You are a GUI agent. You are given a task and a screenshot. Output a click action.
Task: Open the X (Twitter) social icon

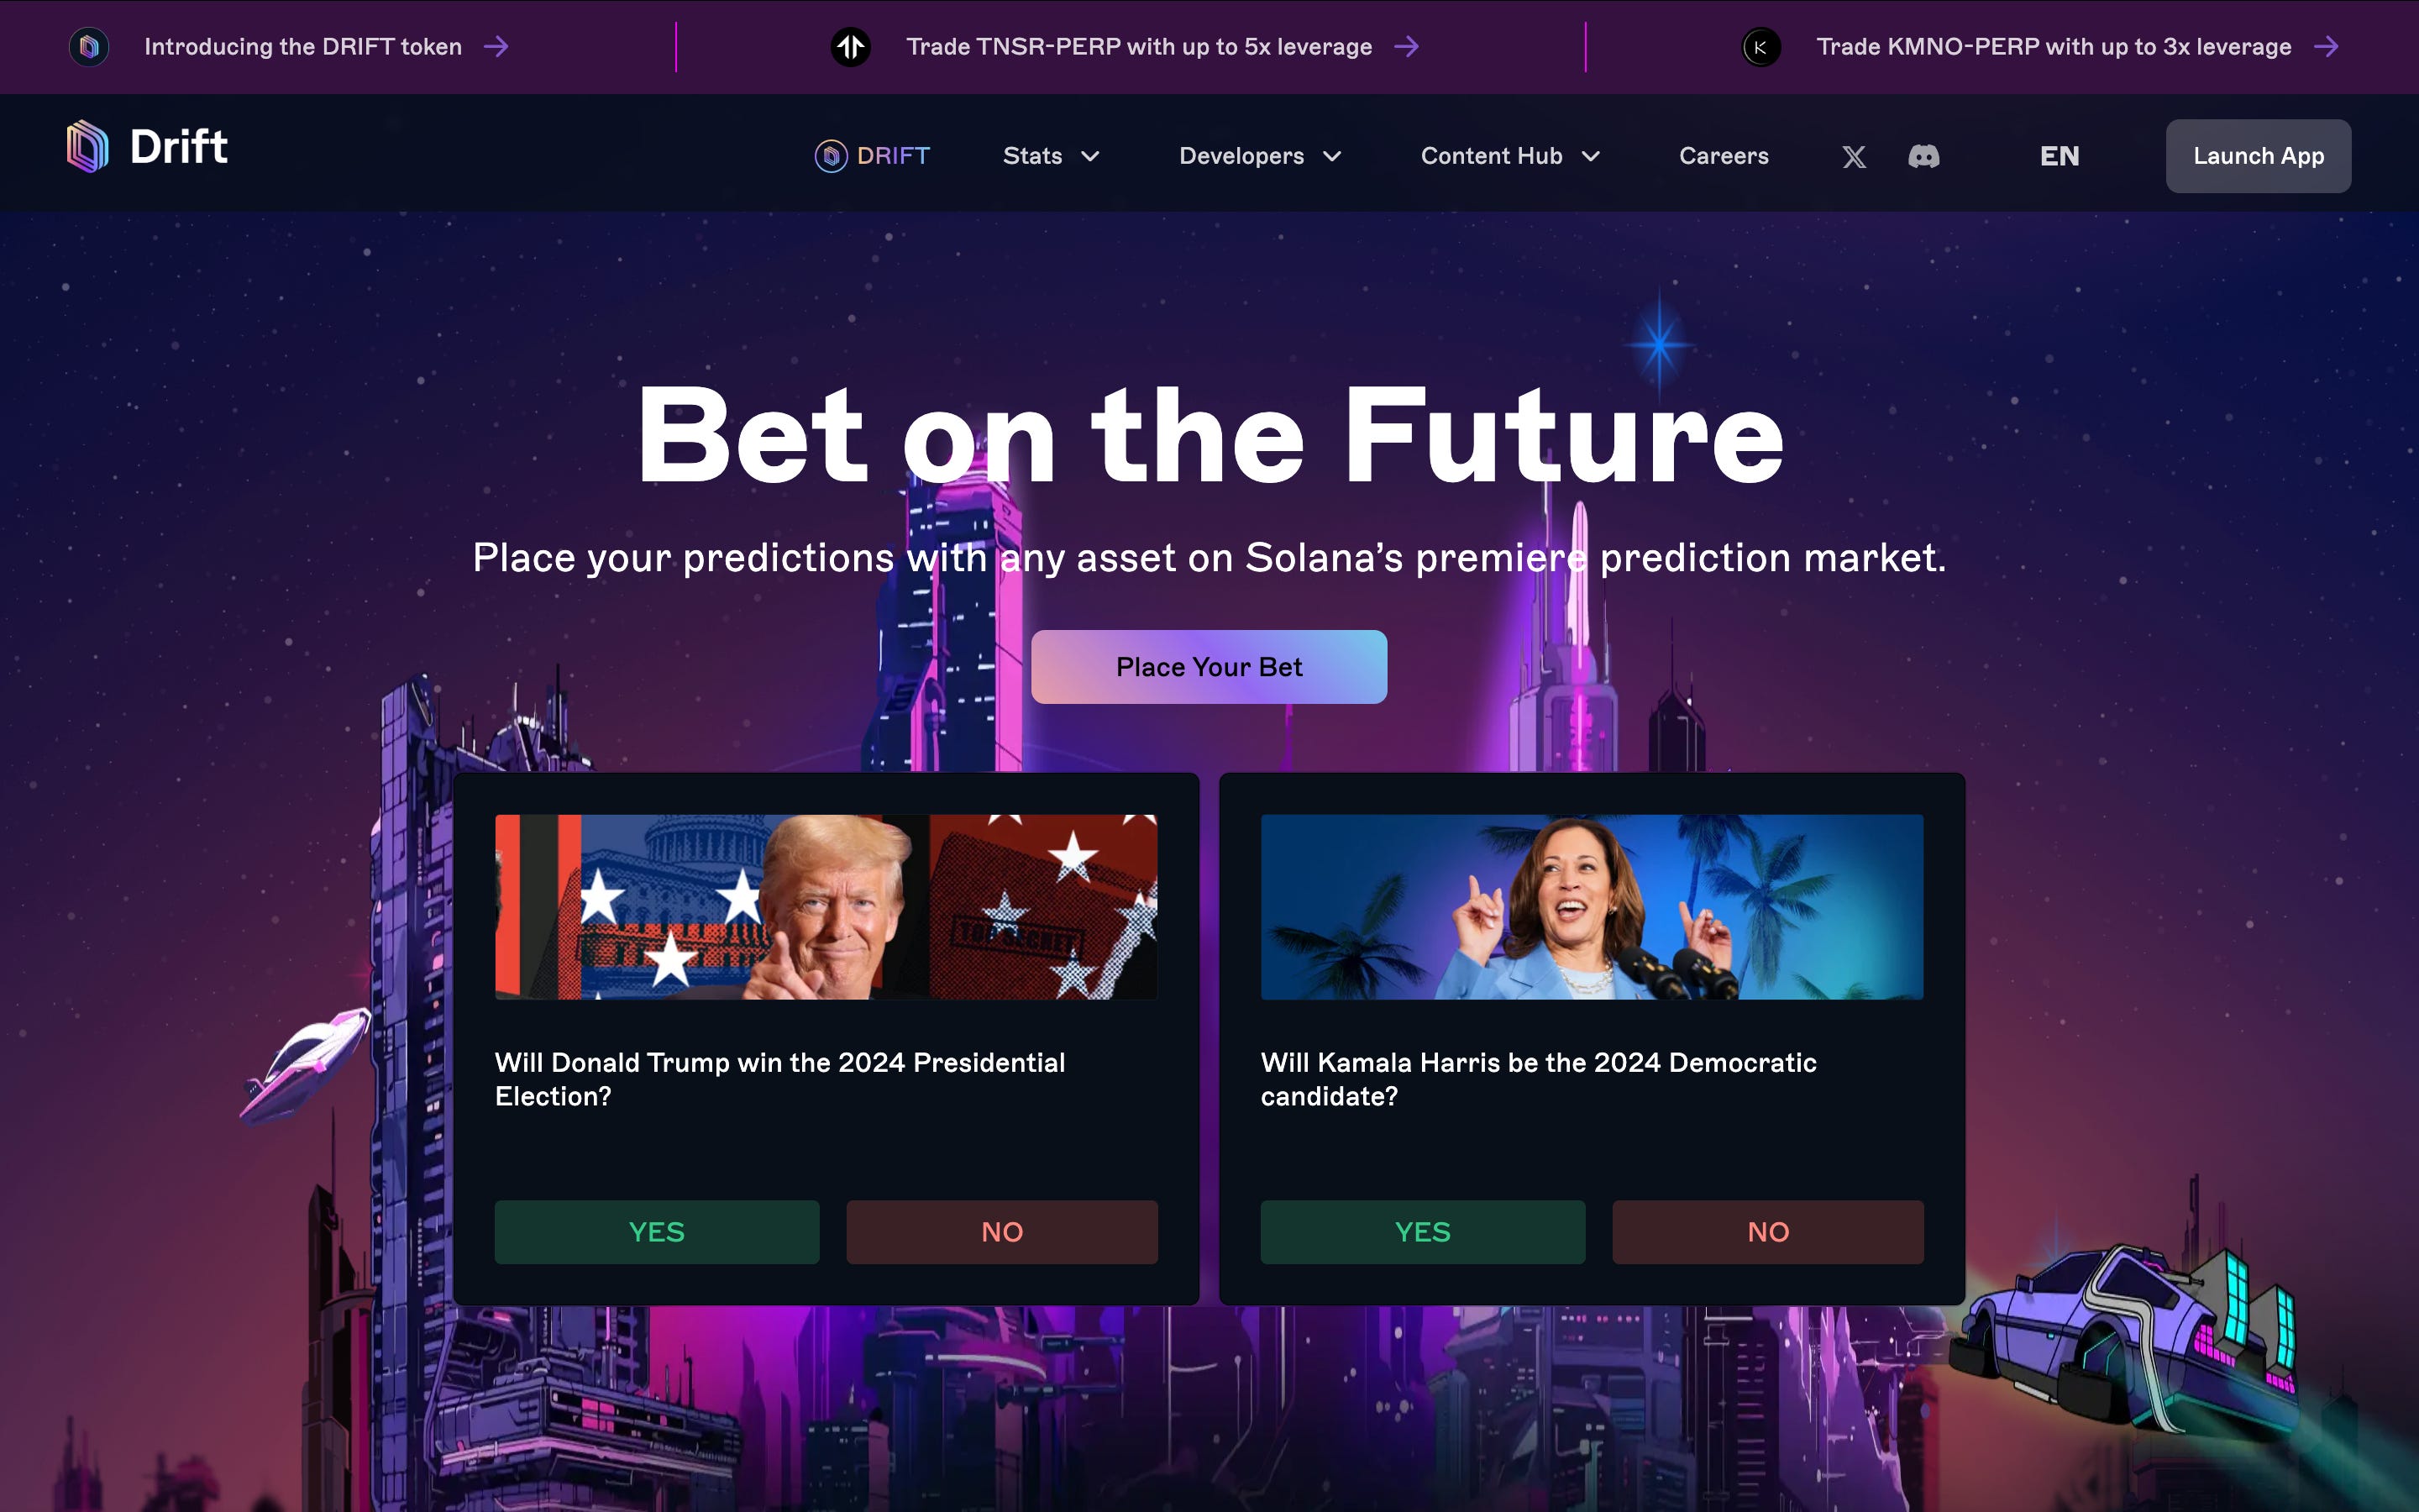point(1855,156)
